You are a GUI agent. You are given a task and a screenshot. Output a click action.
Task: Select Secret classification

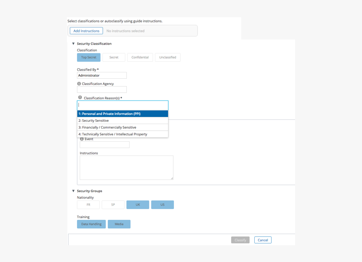tap(114, 57)
